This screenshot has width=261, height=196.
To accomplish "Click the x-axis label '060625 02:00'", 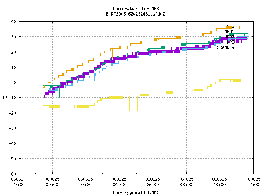I will [85, 182].
